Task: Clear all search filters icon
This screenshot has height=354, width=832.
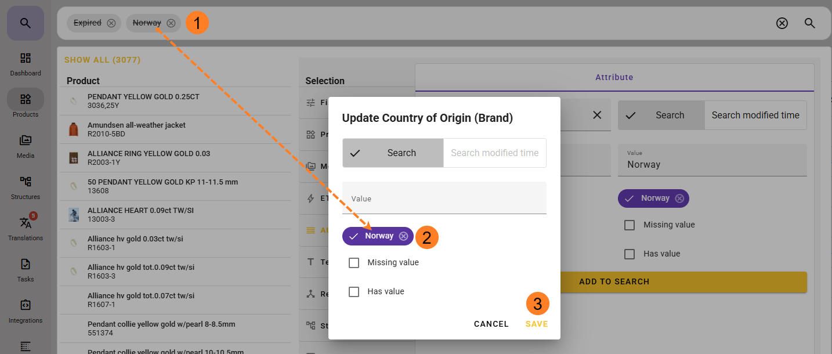Action: [782, 23]
